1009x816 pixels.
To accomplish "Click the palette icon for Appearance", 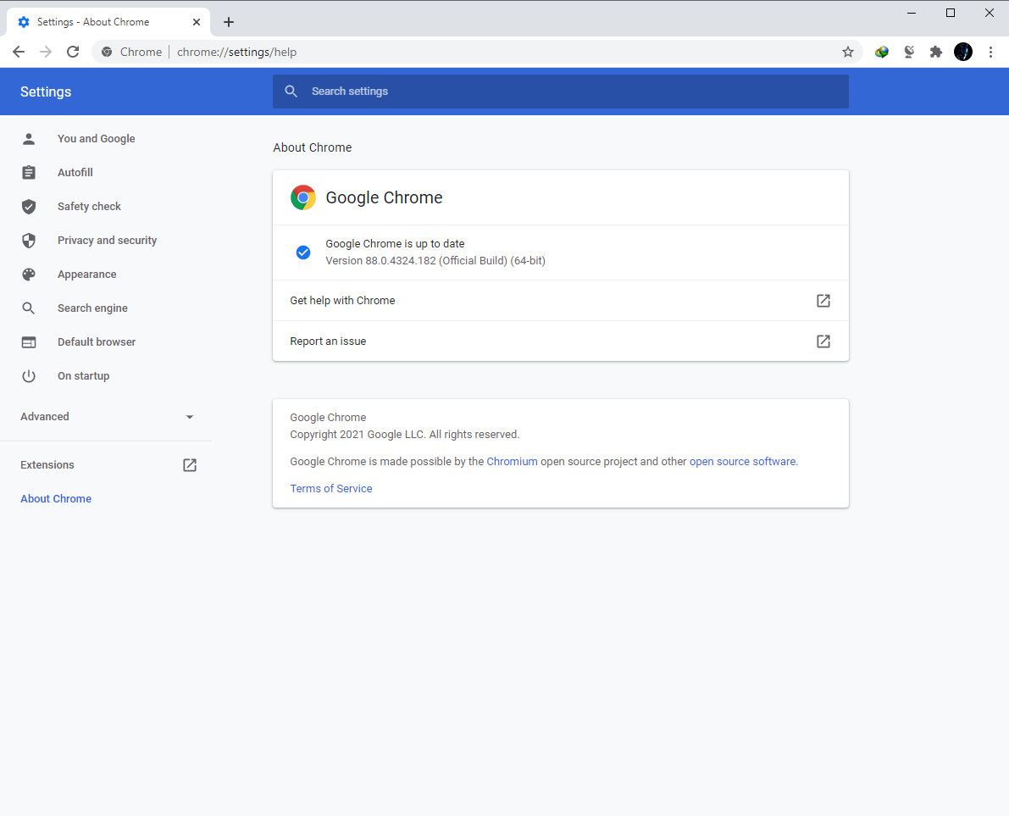I will (x=29, y=275).
